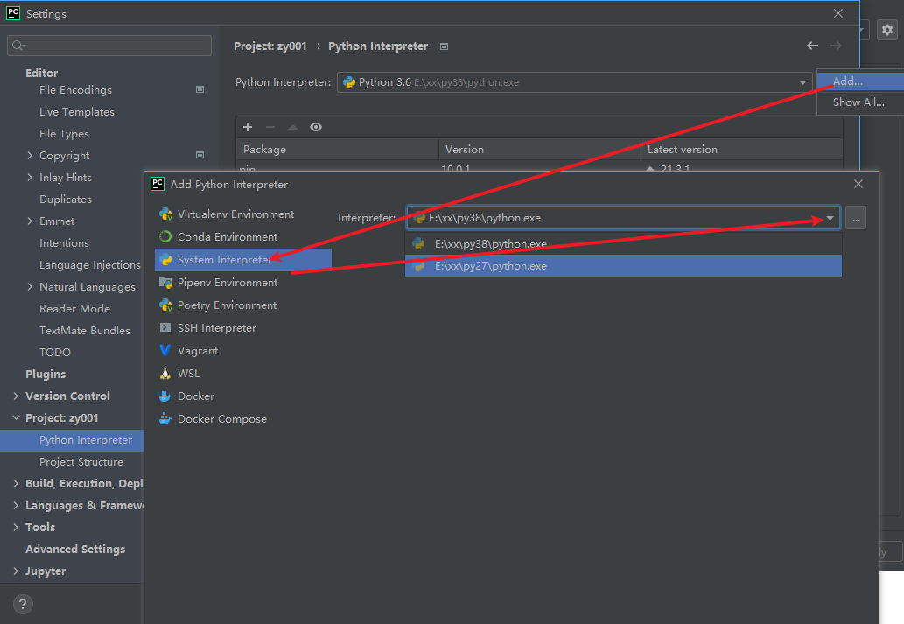Expand Languages & Frameworks section
Image resolution: width=904 pixels, height=624 pixels.
16,506
